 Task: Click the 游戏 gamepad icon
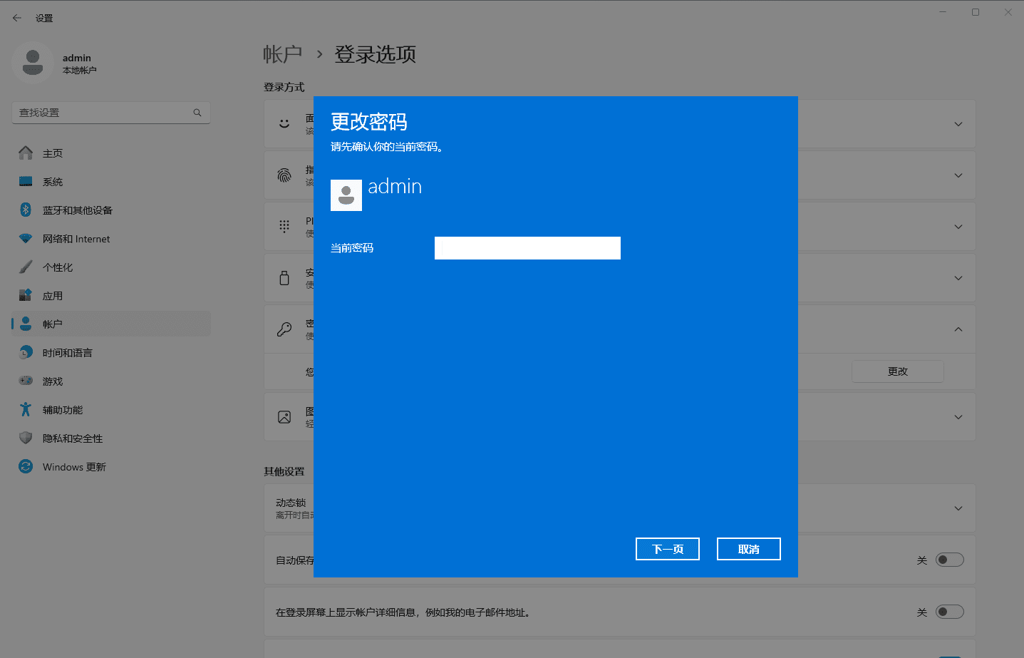click(26, 381)
